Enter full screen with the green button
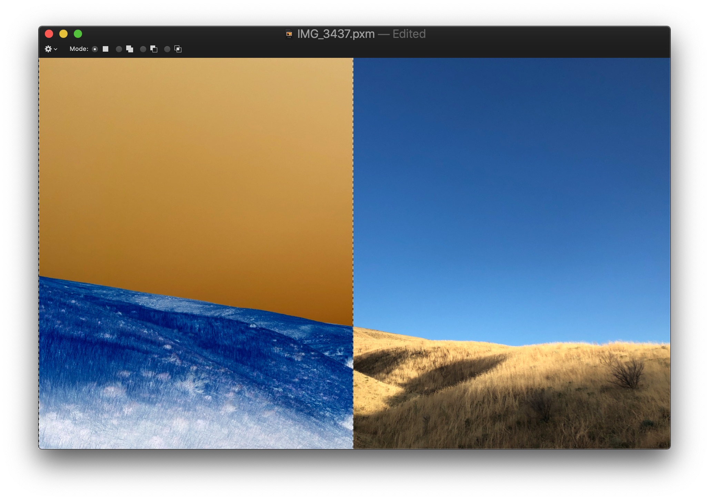The height and width of the screenshot is (500, 709). point(79,33)
